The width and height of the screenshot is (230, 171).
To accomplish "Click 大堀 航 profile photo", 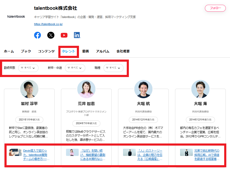I will click(143, 89).
